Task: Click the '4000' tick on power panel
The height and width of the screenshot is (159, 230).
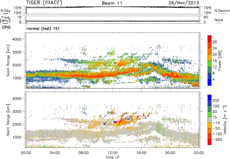Action: point(17,39)
